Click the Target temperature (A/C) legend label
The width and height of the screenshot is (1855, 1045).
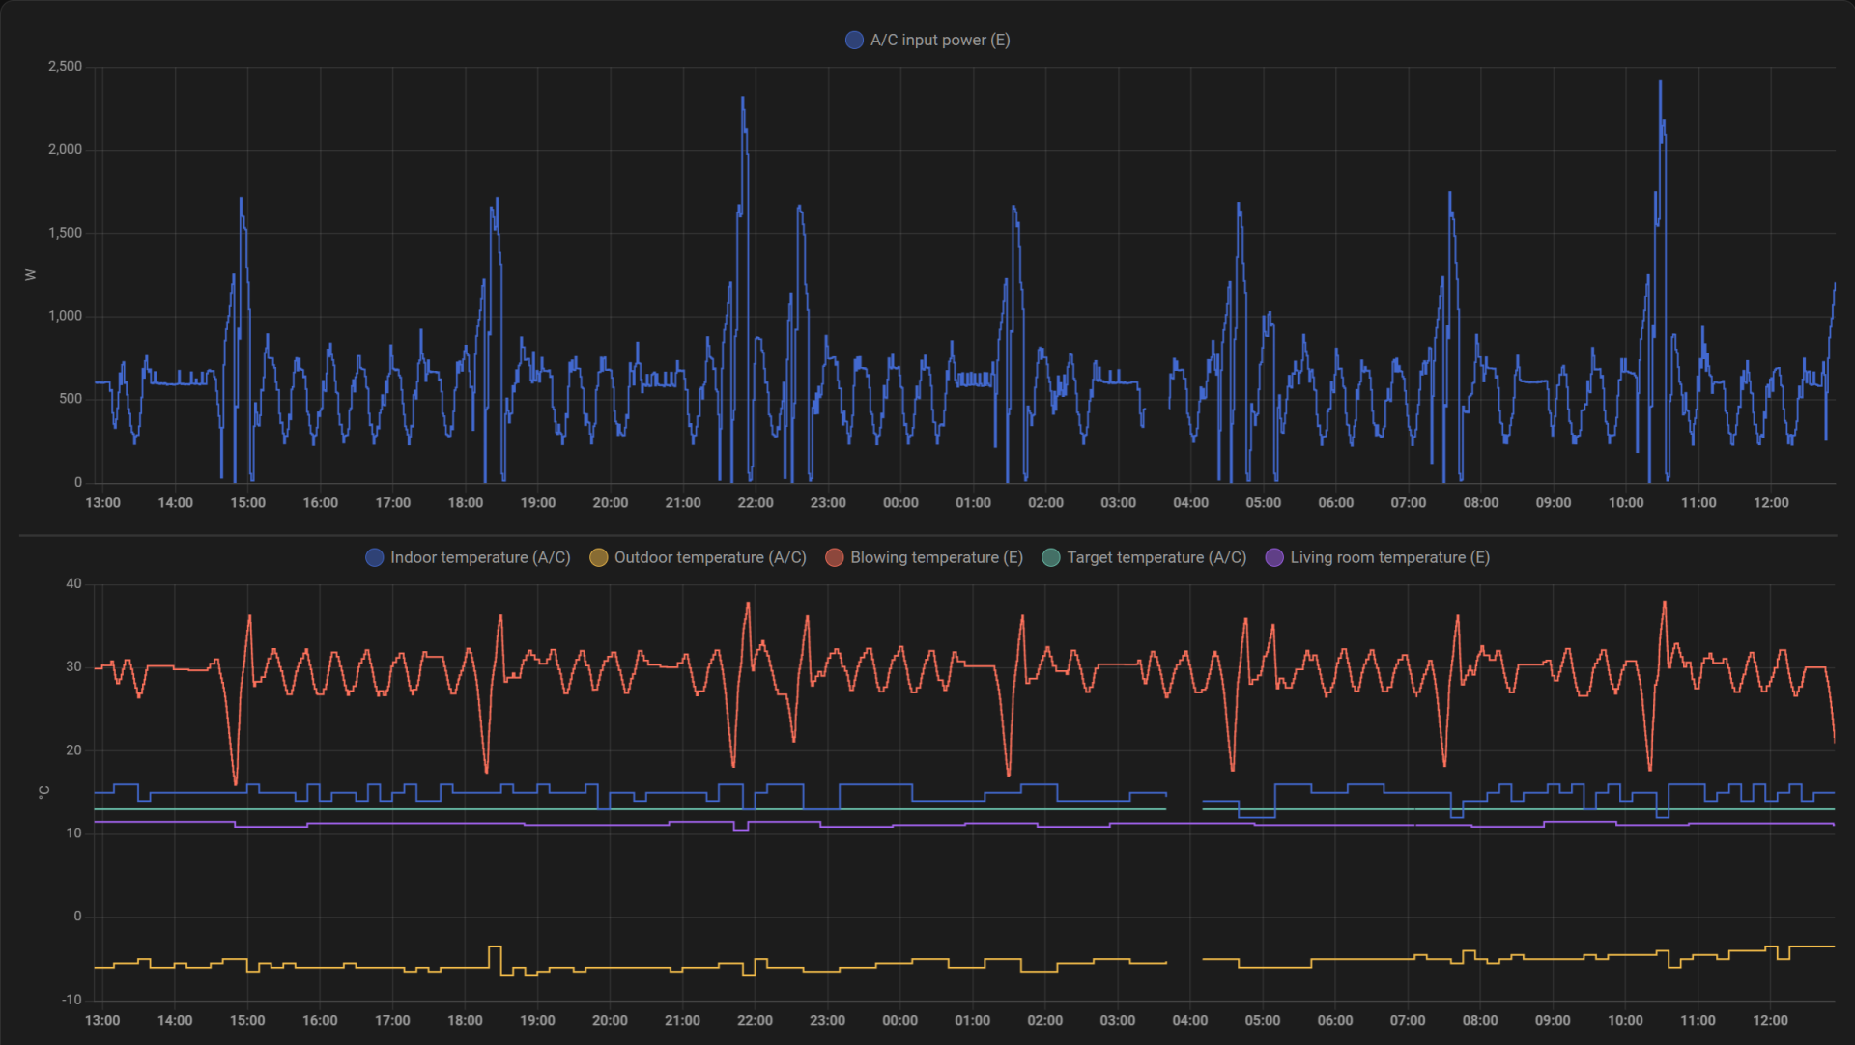click(x=1156, y=557)
